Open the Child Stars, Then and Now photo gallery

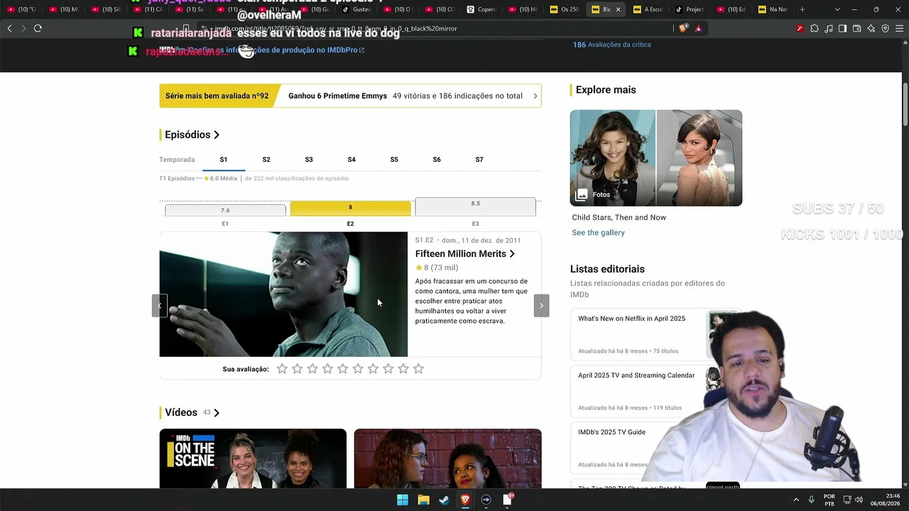(656, 158)
